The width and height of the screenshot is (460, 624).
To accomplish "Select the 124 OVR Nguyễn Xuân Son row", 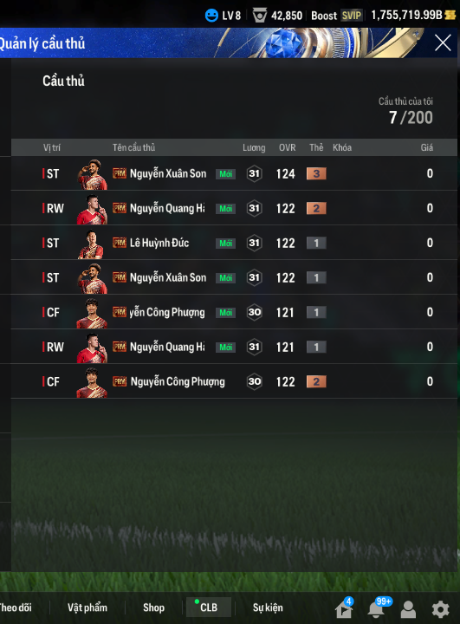I will pyautogui.click(x=234, y=173).
